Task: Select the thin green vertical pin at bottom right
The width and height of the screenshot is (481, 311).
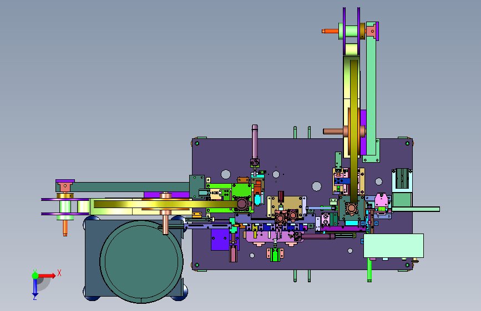Action: 369,269
